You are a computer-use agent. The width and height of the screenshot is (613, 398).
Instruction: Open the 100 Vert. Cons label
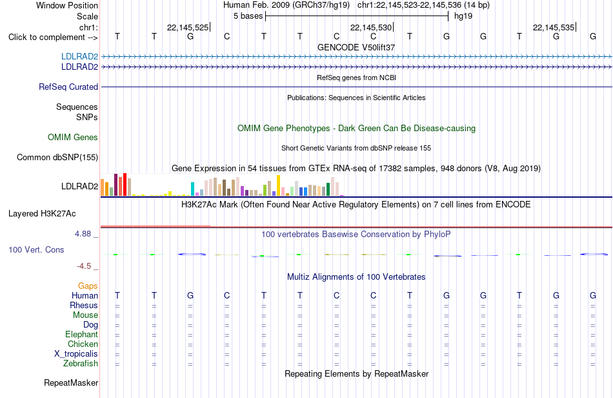pos(36,249)
